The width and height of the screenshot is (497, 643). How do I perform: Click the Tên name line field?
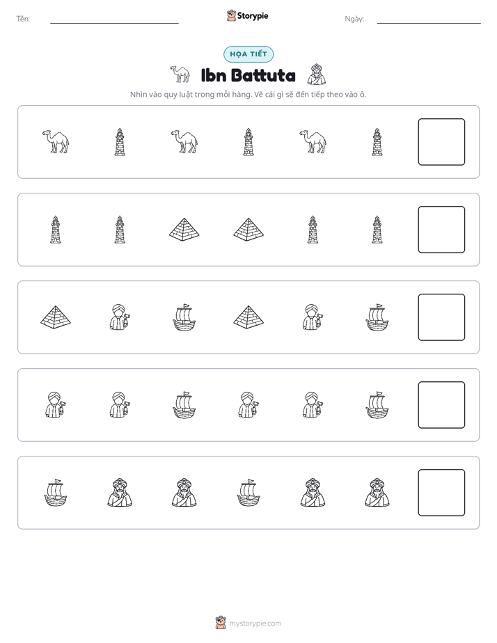coord(114,19)
